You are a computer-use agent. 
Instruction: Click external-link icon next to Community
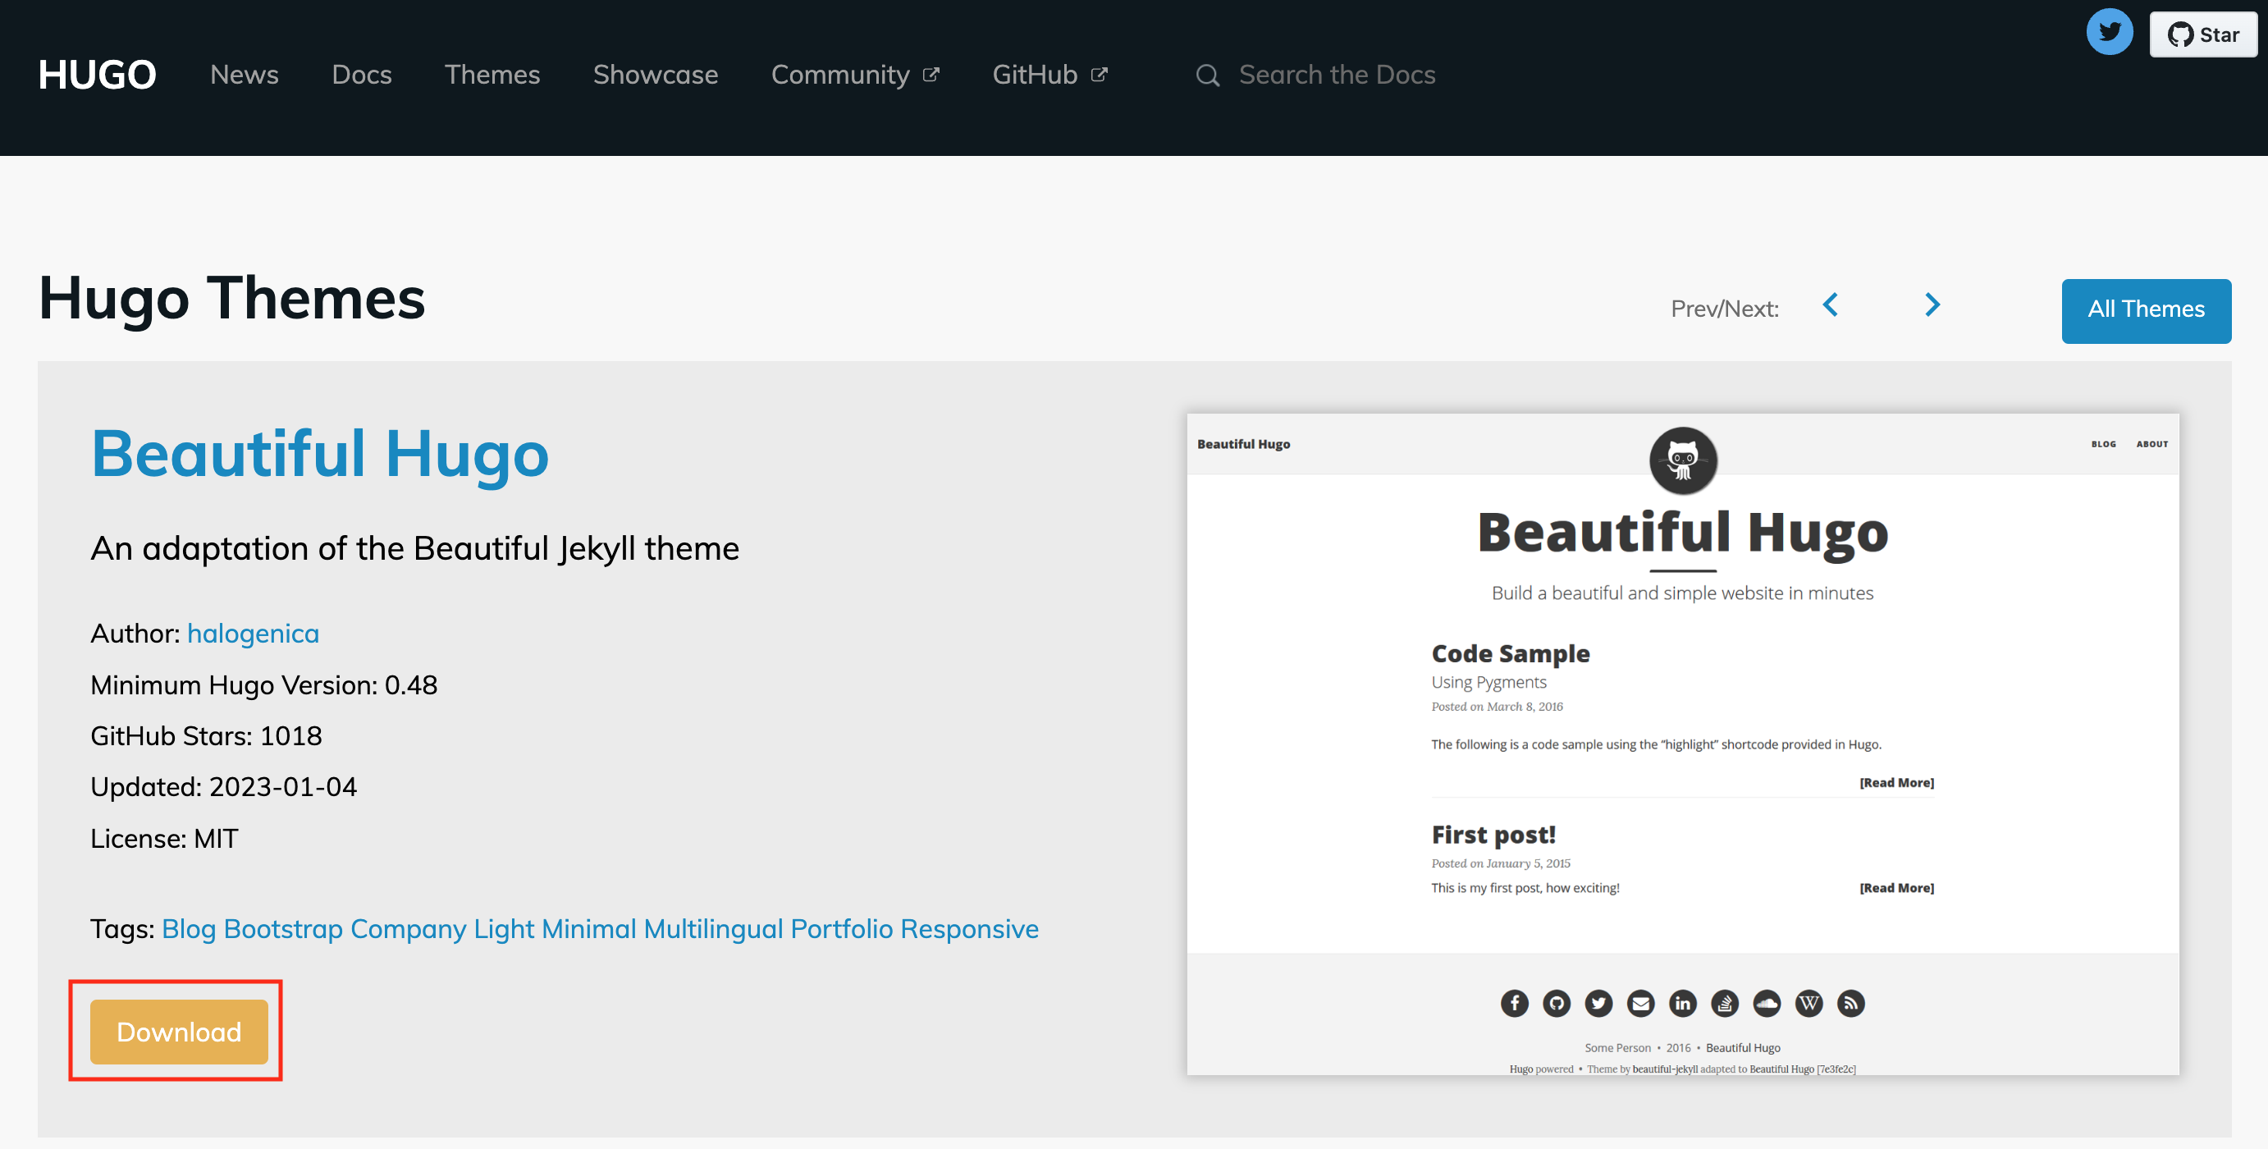pyautogui.click(x=931, y=75)
